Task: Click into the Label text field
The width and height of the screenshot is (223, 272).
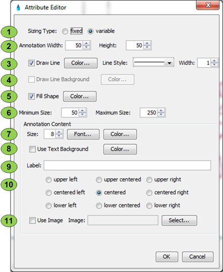Action: coord(127,166)
